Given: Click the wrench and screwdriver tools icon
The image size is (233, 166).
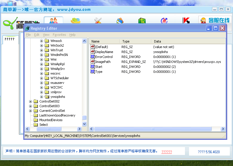Looking at the screenshot, I should 98,20.
